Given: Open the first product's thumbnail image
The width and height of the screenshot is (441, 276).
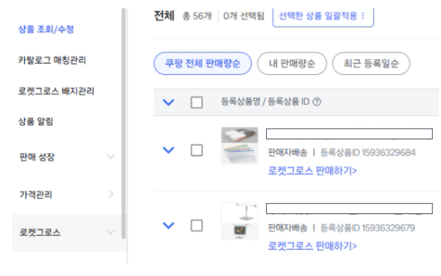Looking at the screenshot, I should point(239,145).
